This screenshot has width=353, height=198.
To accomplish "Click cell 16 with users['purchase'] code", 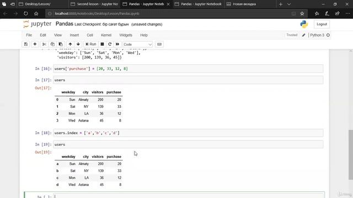I will (188, 69).
